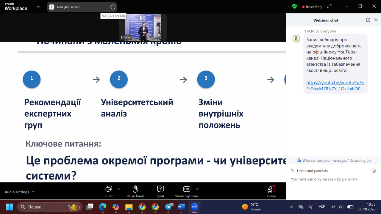Open the Chat panel from the meeting toolbar
Viewport: 381px width, 214px height.
pos(109,192)
